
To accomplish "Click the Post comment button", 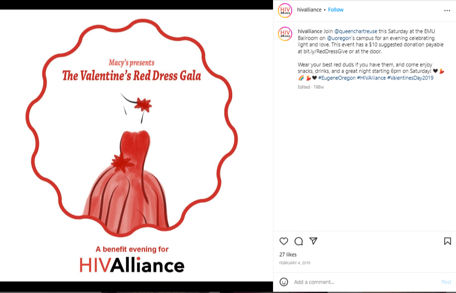I will tap(446, 282).
